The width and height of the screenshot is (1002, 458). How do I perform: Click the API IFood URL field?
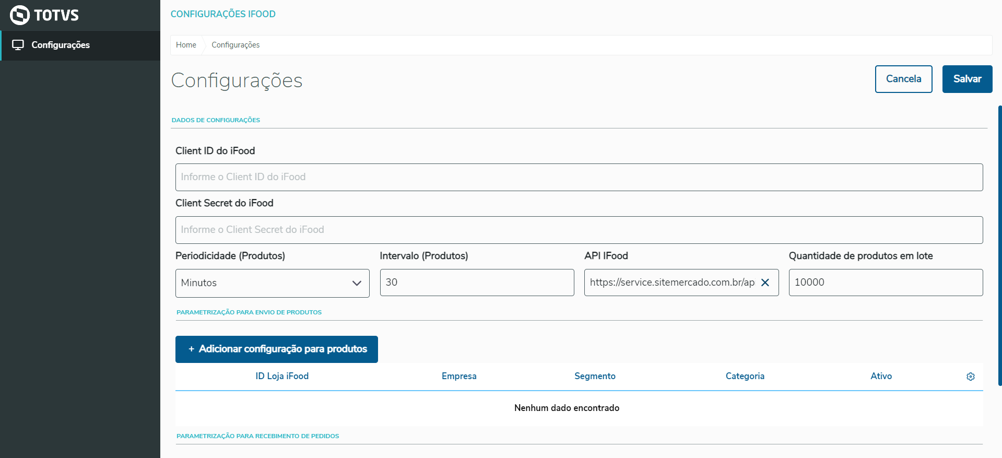pyautogui.click(x=671, y=283)
